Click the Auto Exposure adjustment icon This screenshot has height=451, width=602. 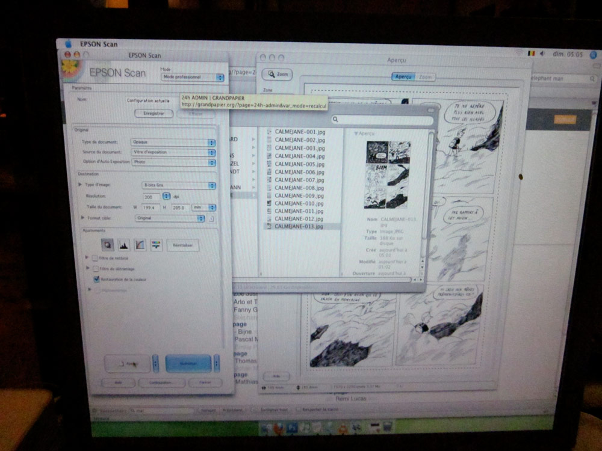pyautogui.click(x=108, y=245)
